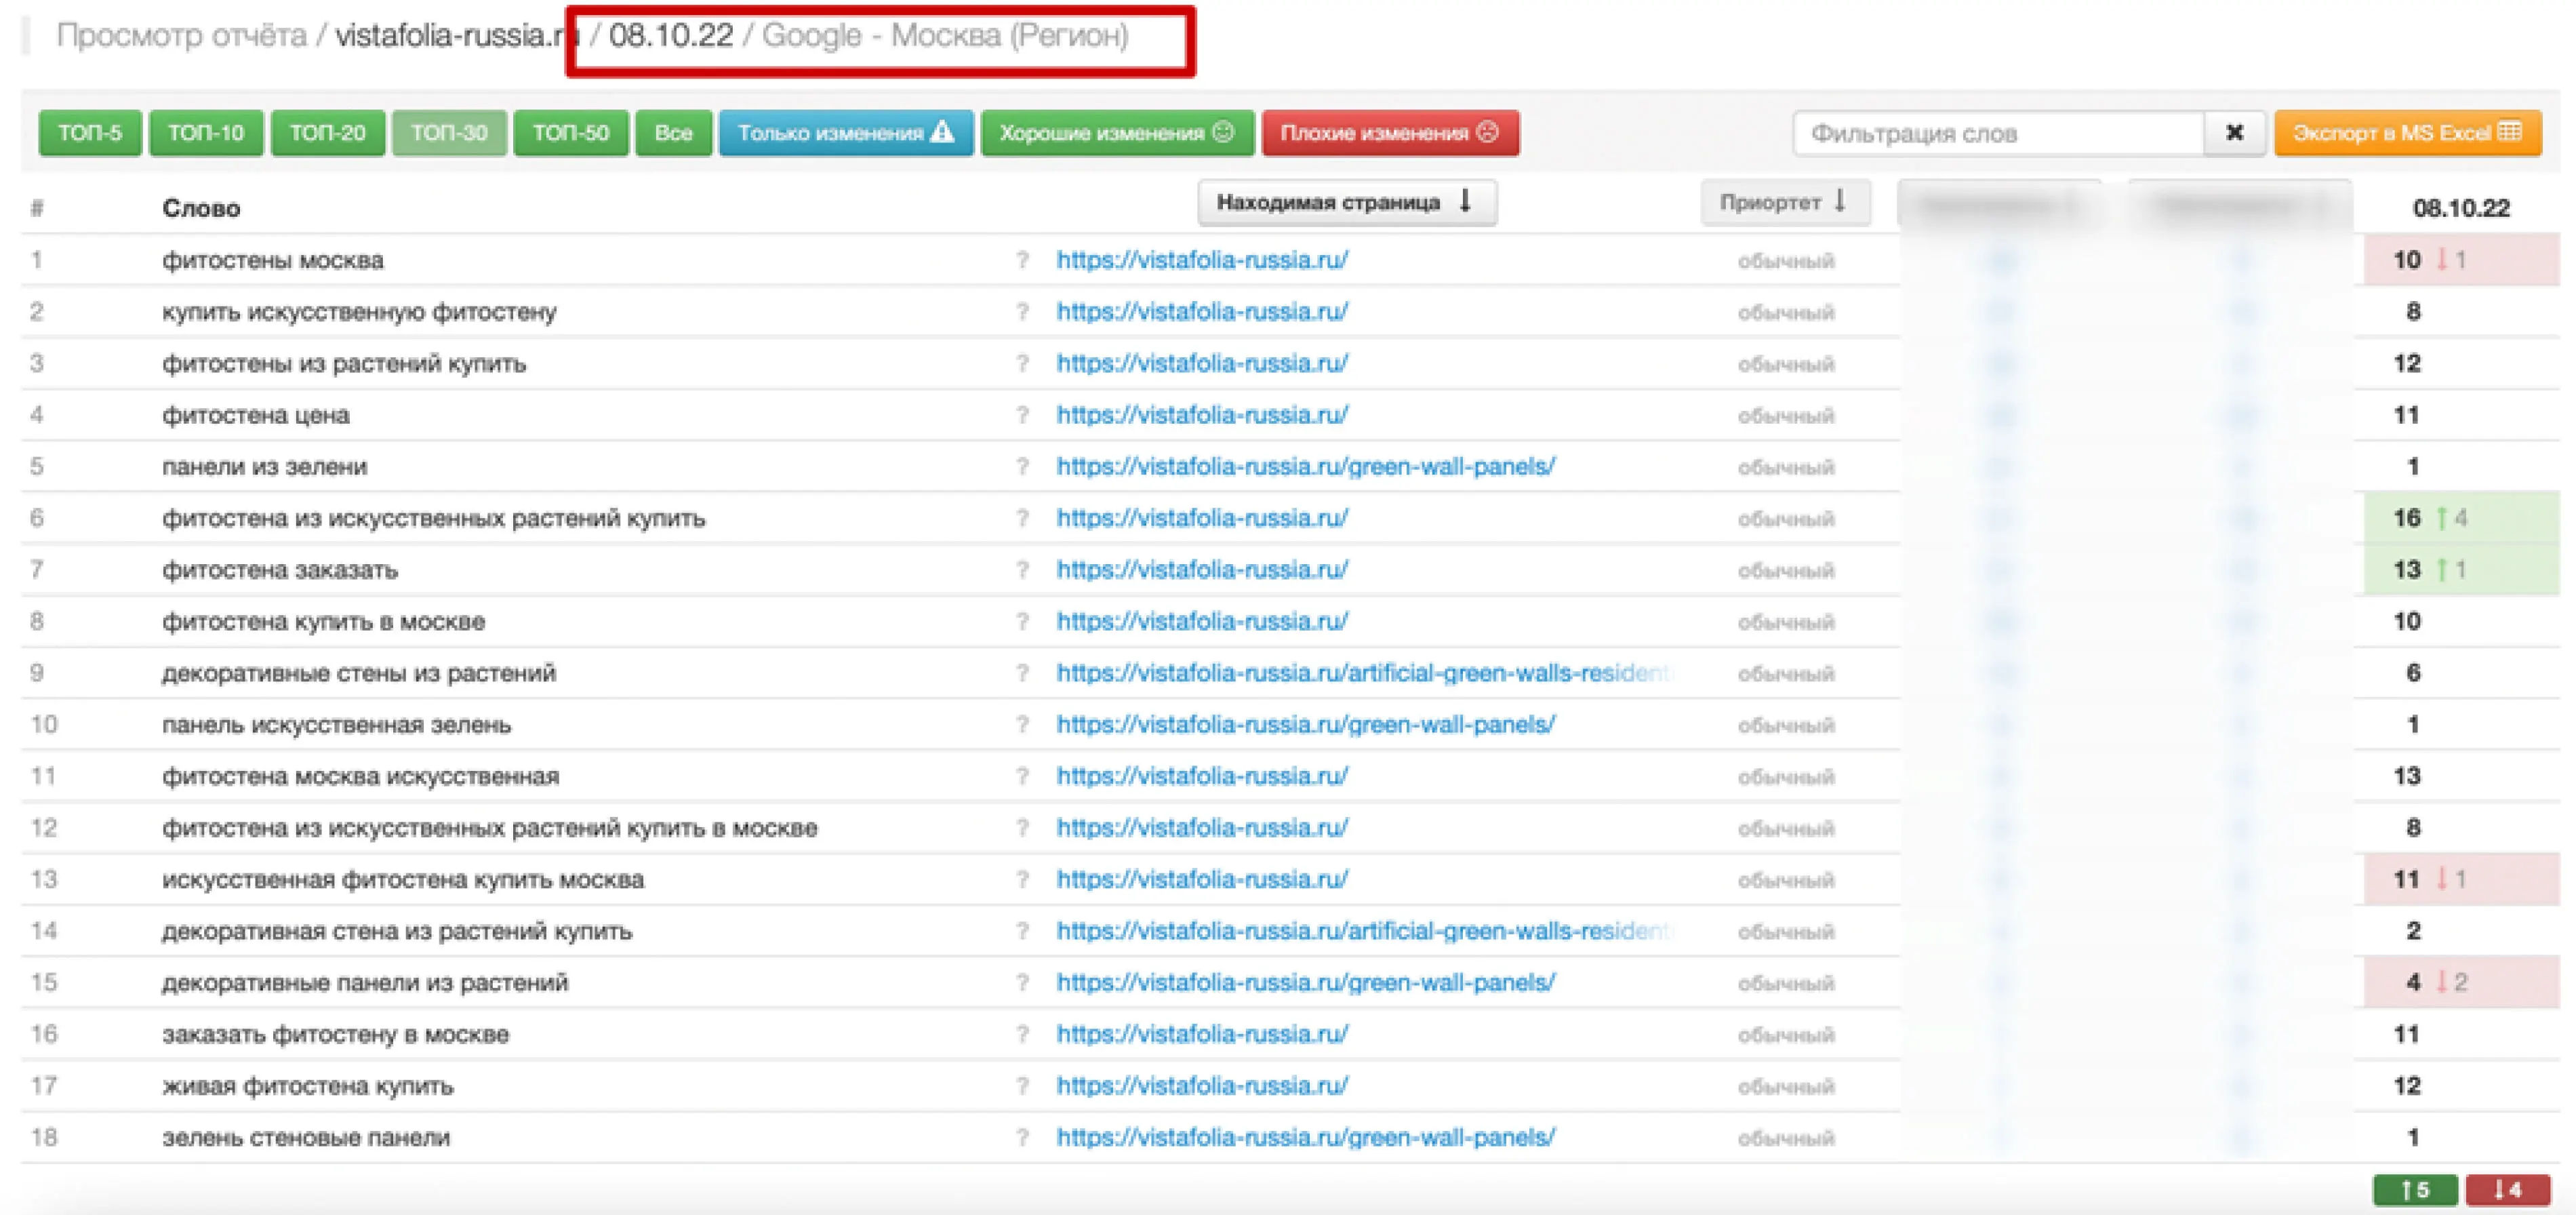The width and height of the screenshot is (2576, 1215).
Task: Click question mark for заказать фитостену в москве
Action: click(x=1022, y=1035)
